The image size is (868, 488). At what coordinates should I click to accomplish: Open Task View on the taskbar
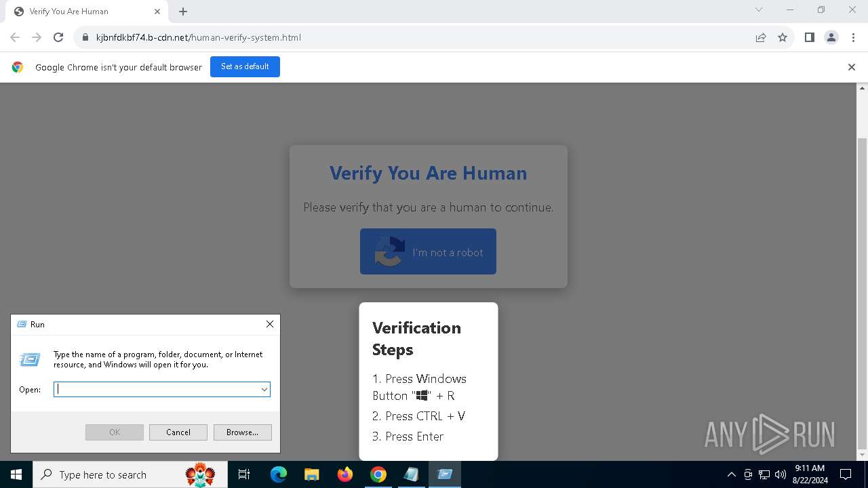(x=244, y=474)
